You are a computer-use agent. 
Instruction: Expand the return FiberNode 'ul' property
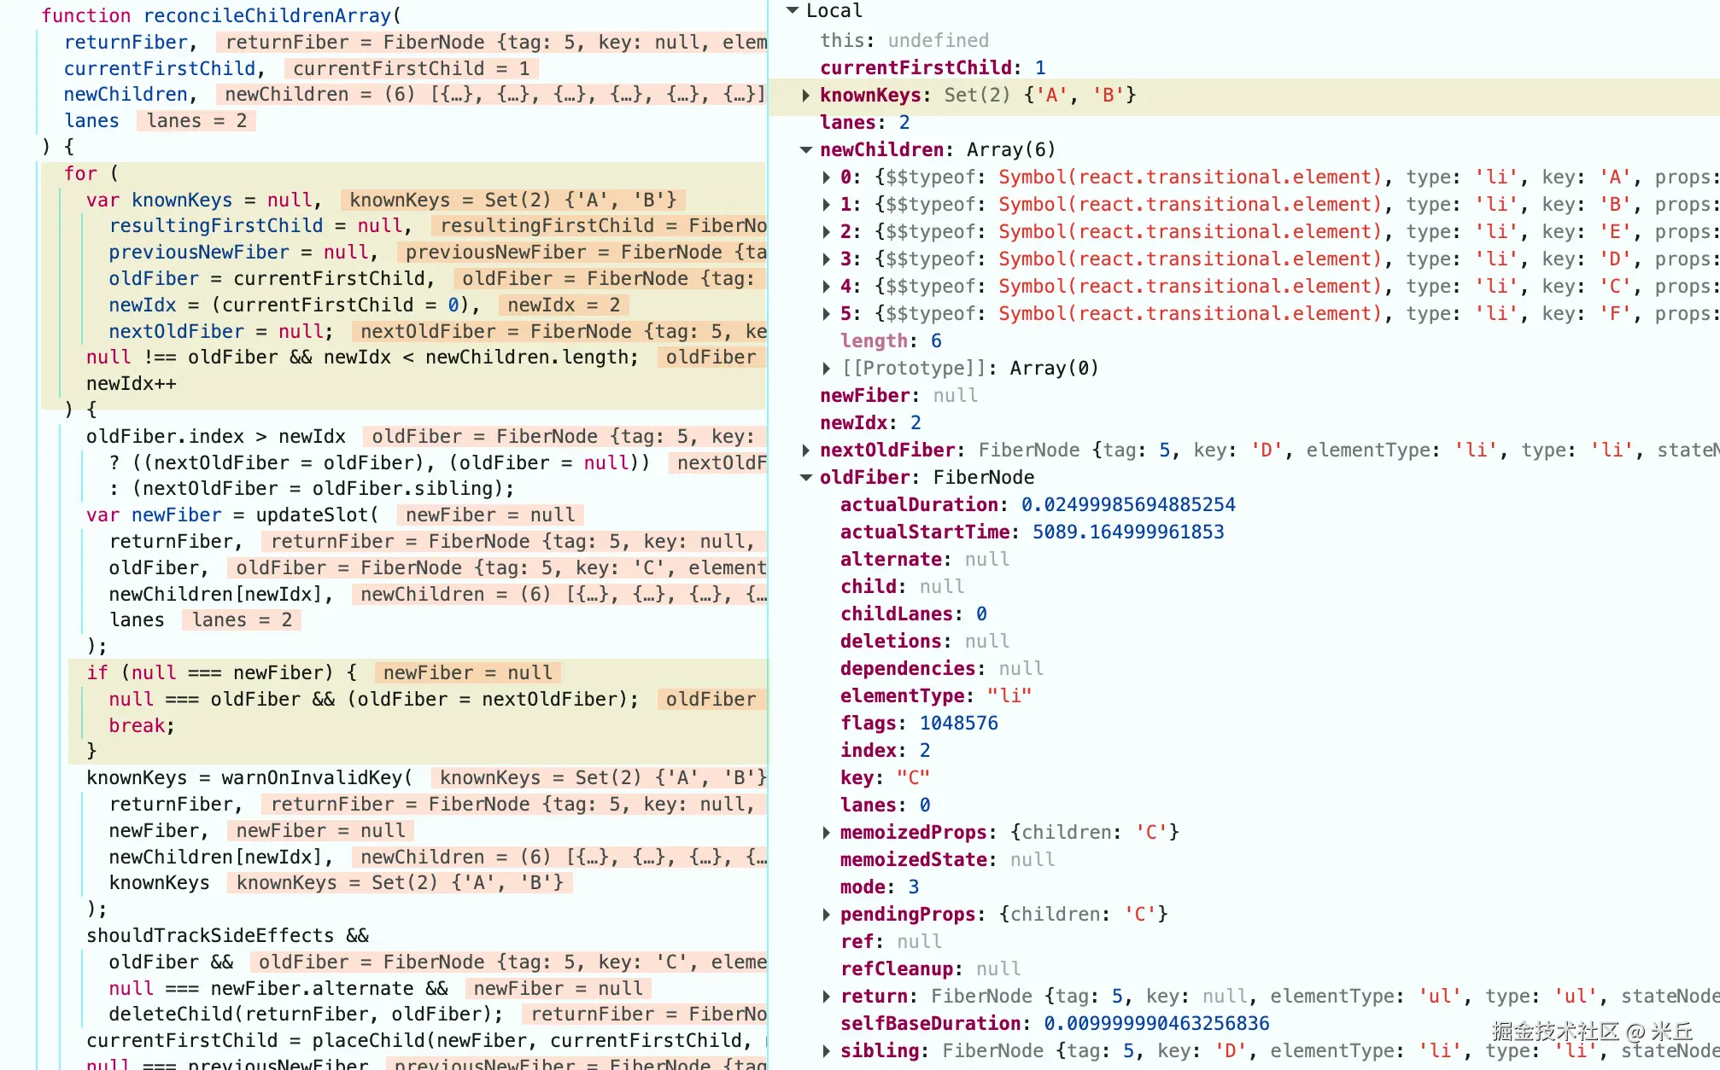[826, 996]
